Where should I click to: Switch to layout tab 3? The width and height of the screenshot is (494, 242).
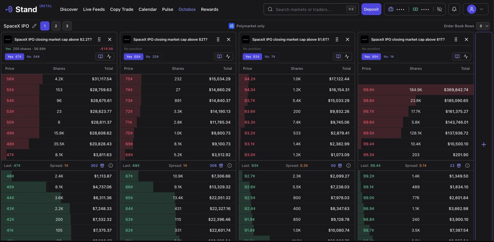(x=67, y=26)
